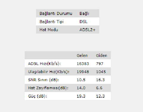Select the 797 upstream speed value
This screenshot has height=112, width=143.
[100, 63]
